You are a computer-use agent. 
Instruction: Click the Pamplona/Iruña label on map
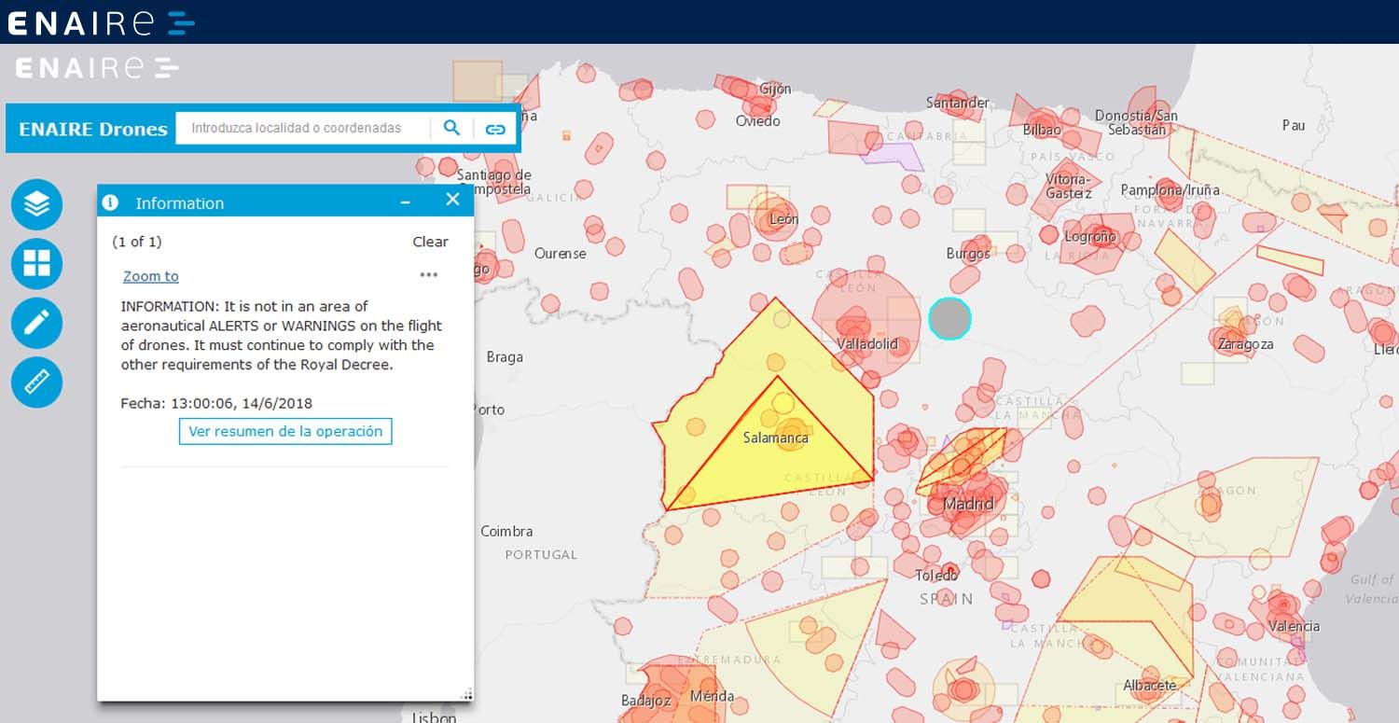tap(1170, 190)
